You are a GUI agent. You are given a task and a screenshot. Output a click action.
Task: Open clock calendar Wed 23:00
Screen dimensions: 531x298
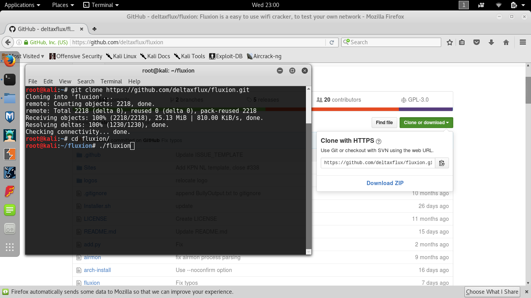265,5
